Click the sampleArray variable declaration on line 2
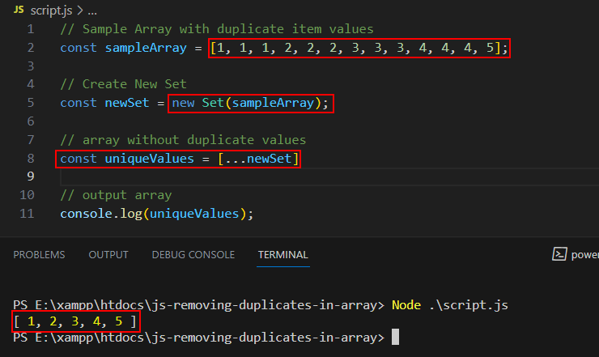The height and width of the screenshot is (357, 599). tap(146, 48)
